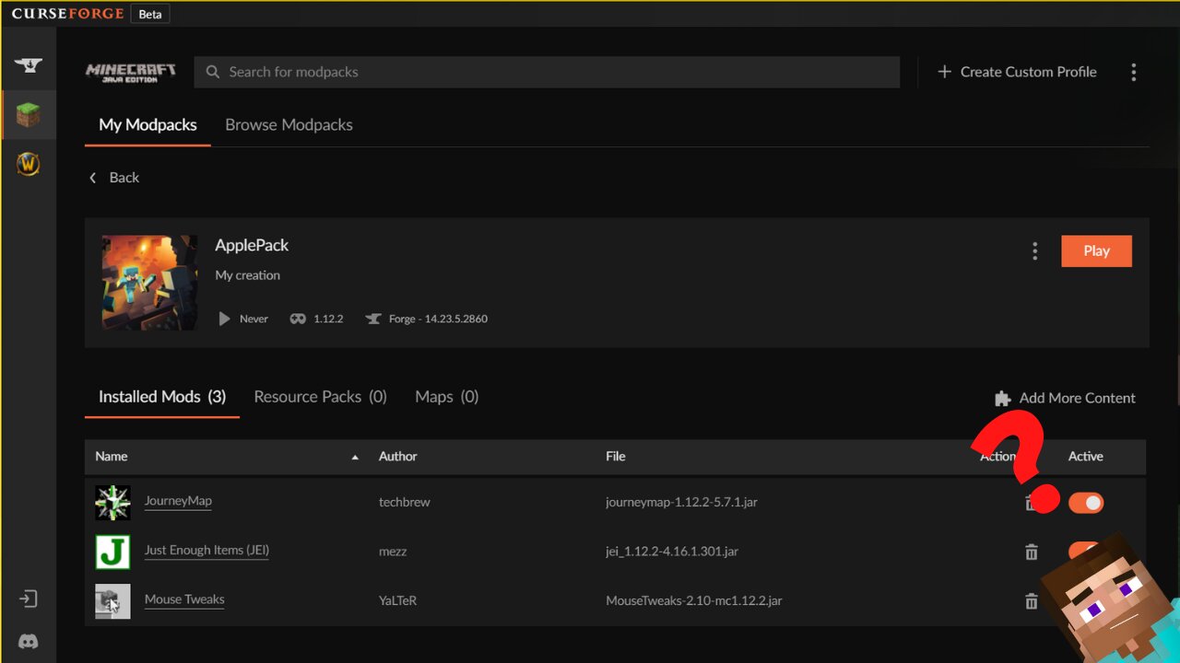Screen dimensions: 1180x663
Task: Select the World of Warcraft icon
Action: point(28,164)
